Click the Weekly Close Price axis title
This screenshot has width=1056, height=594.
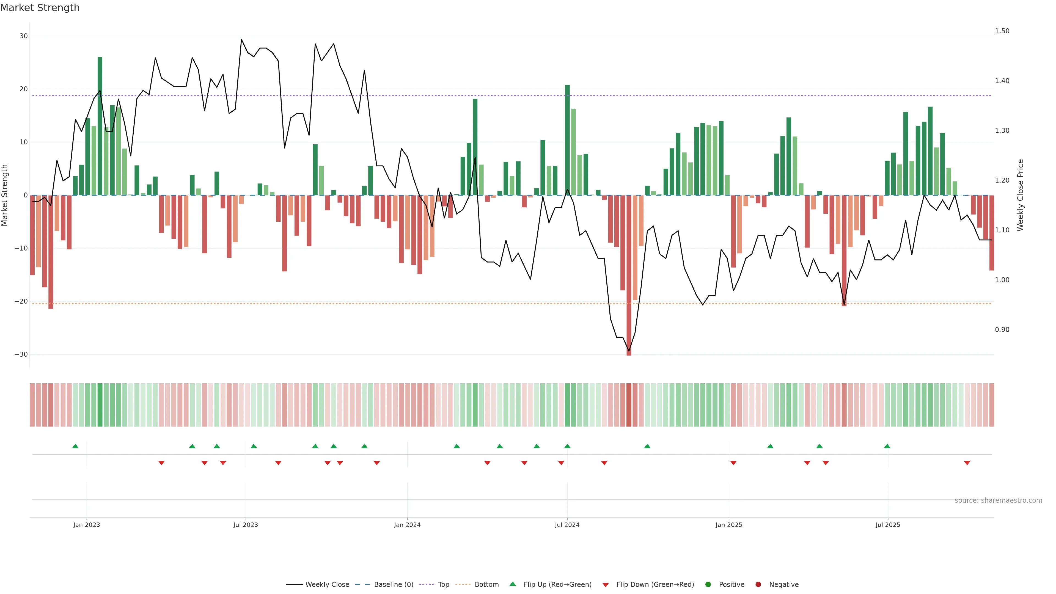coord(1020,195)
